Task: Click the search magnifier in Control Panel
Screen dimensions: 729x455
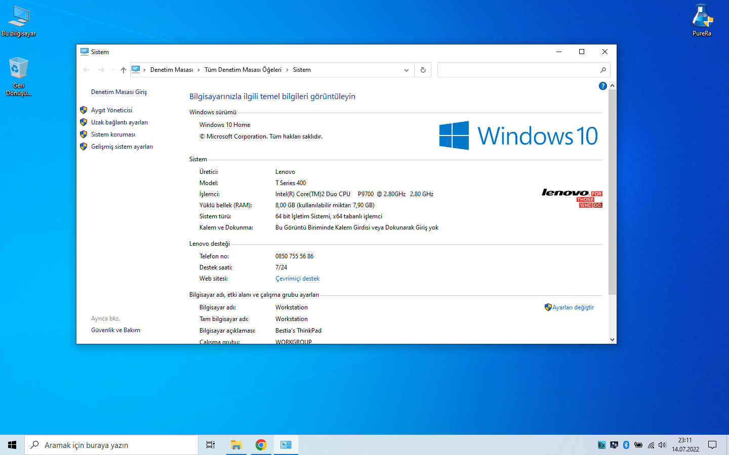Action: (x=603, y=70)
